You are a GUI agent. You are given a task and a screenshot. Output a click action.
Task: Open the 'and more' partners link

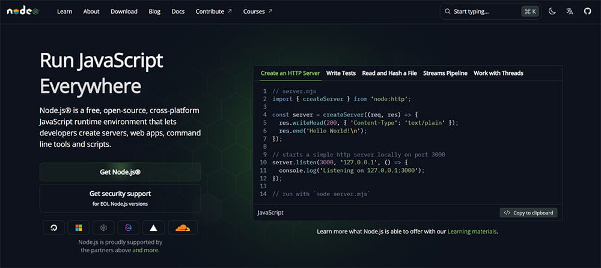[x=145, y=251]
